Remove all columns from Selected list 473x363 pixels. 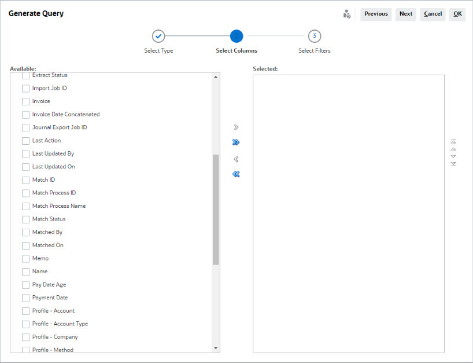(x=236, y=174)
